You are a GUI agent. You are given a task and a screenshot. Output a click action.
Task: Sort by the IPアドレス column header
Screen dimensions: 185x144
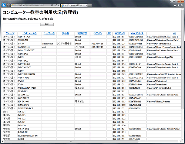(x=120, y=33)
